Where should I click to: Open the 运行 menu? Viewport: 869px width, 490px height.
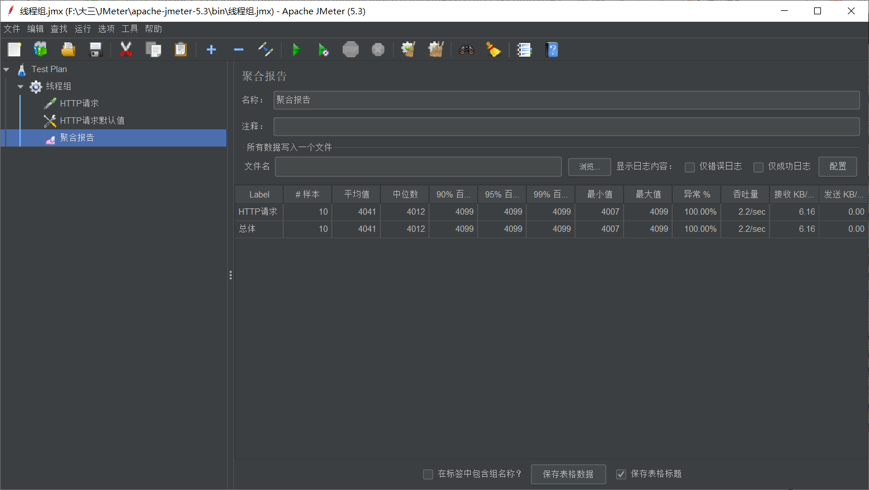[x=83, y=29]
